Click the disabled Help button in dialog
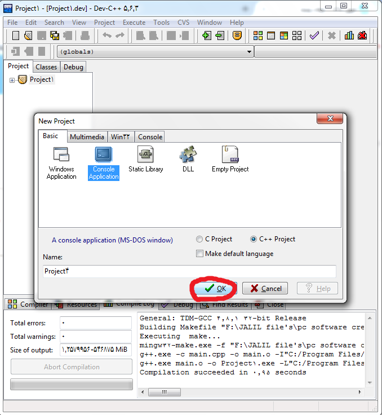This screenshot has width=382, height=415. 317,288
